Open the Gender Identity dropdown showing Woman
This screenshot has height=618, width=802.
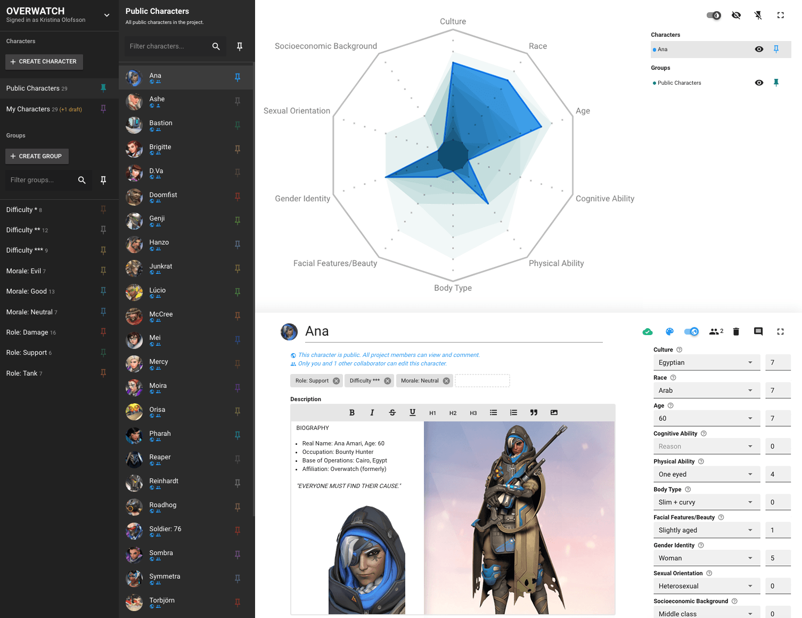[x=707, y=558]
